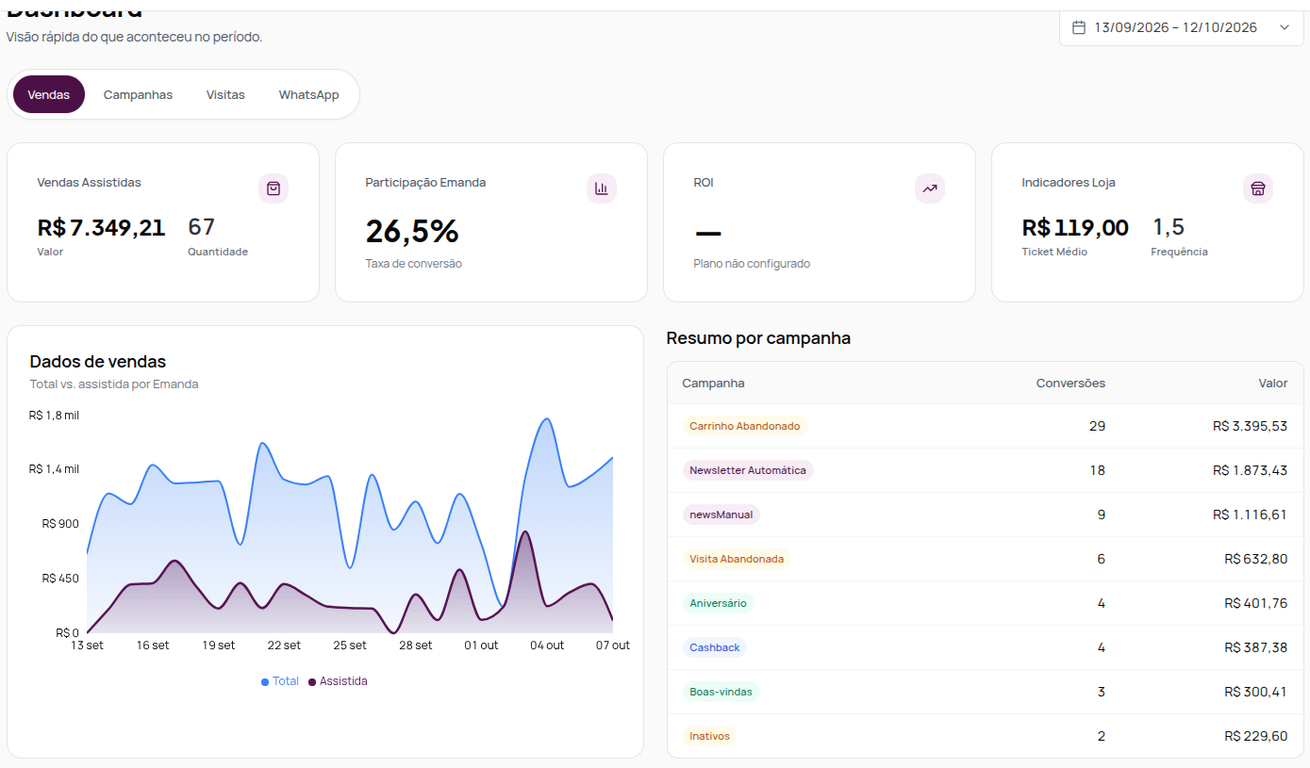
Task: Click the Total line peak near 04 out
Action: 545,419
